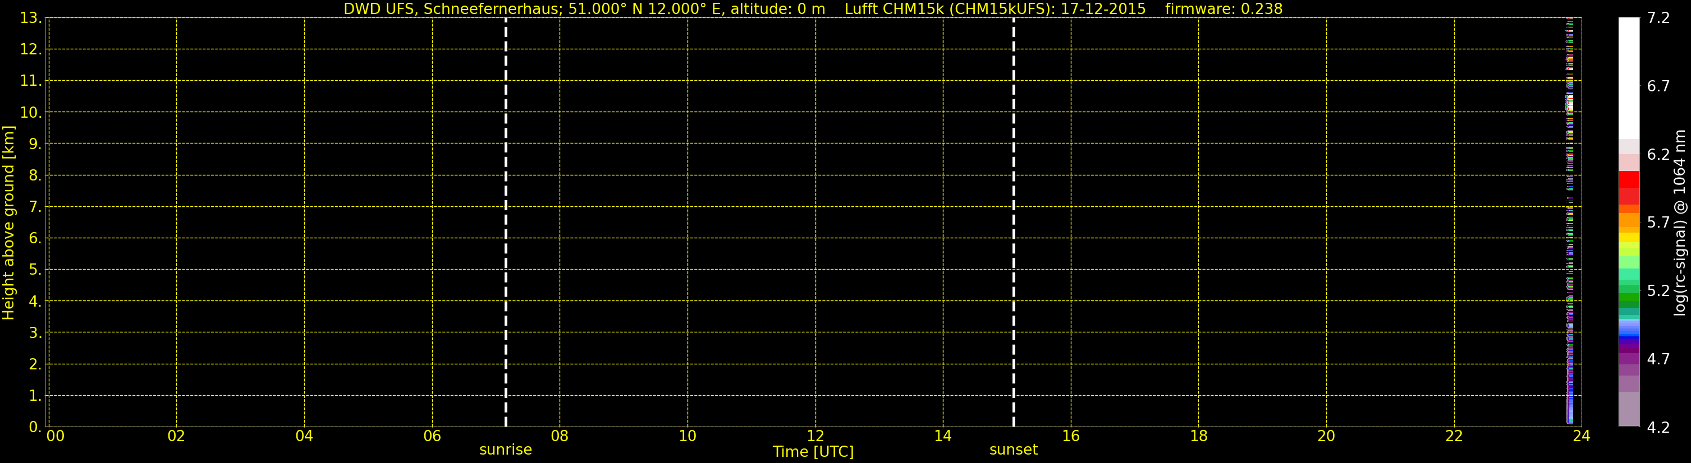Click the x-axis tick label 18

click(1199, 436)
